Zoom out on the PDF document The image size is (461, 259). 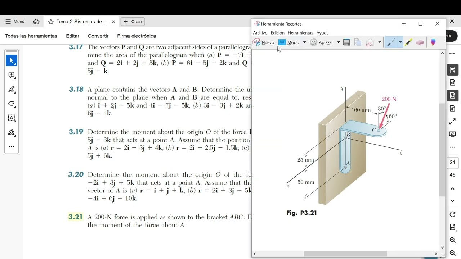click(x=453, y=253)
